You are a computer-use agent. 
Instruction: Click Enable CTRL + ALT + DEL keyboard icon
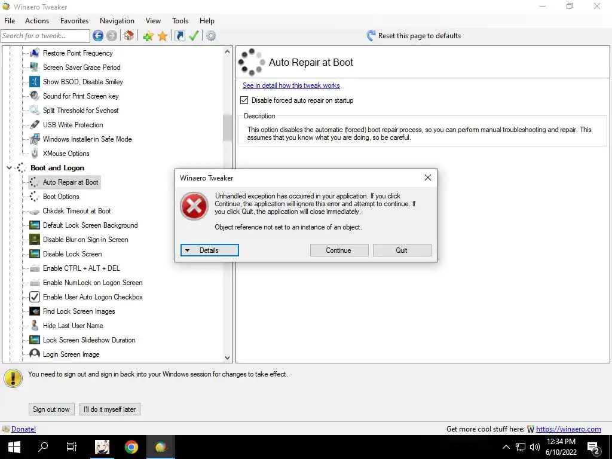pos(35,268)
